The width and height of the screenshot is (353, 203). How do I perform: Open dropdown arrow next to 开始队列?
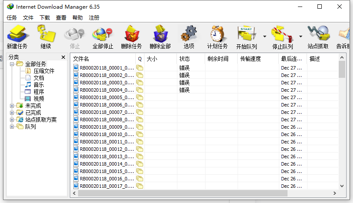tap(265, 37)
